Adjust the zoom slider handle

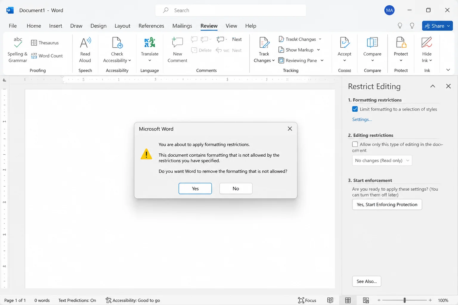(405, 300)
